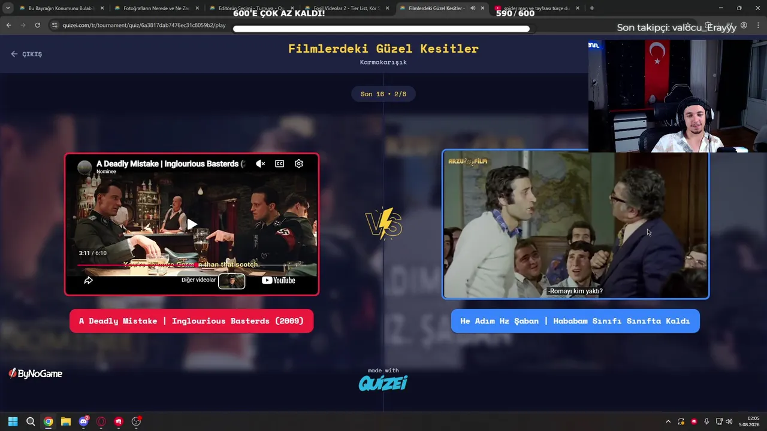Open the red app icon after Opera in taskbar
Image resolution: width=767 pixels, height=431 pixels.
pyautogui.click(x=119, y=421)
